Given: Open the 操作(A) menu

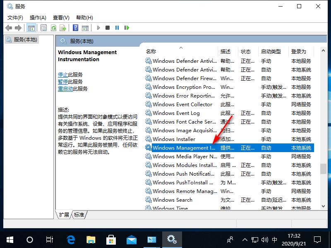Looking at the screenshot, I should pos(38,17).
